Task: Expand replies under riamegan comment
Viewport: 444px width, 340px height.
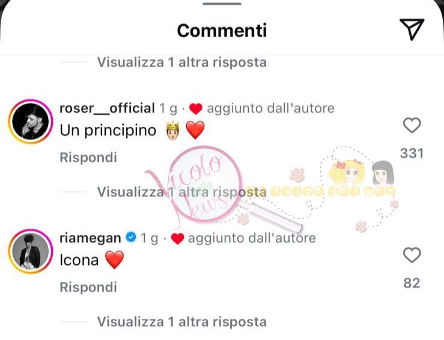Action: pyautogui.click(x=182, y=321)
